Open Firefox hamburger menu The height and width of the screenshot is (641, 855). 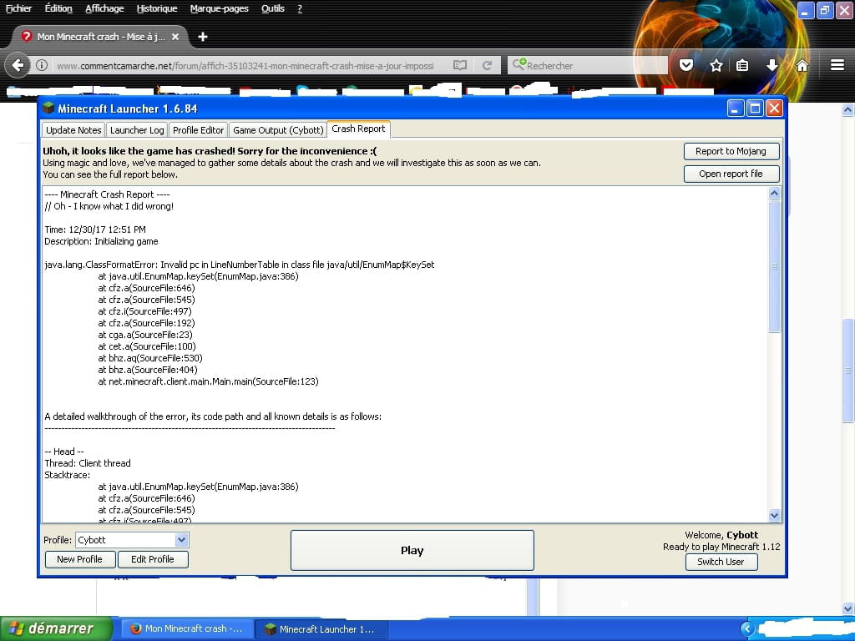pos(837,65)
